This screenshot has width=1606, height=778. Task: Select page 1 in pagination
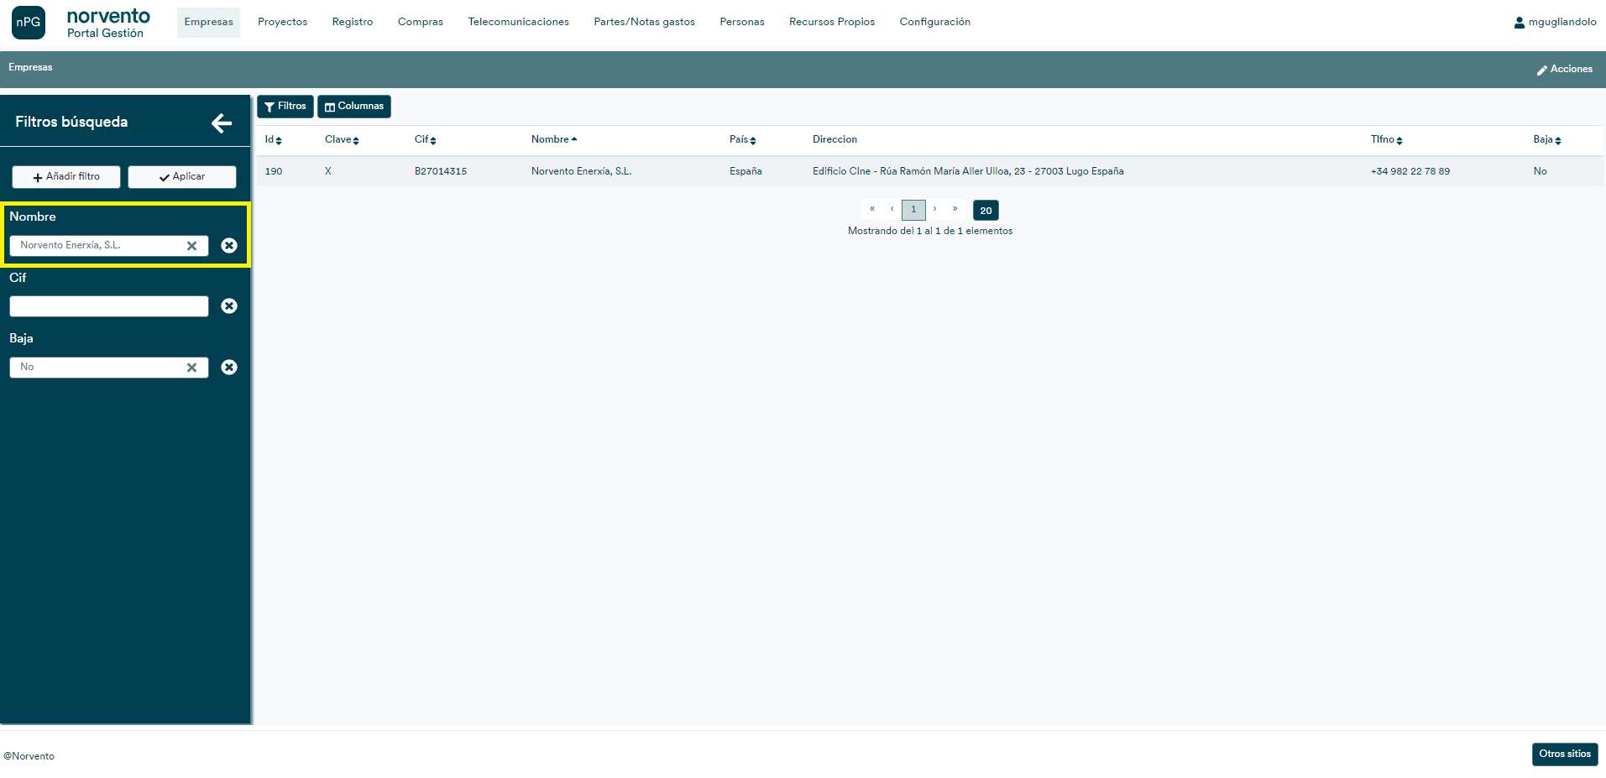pyautogui.click(x=913, y=210)
